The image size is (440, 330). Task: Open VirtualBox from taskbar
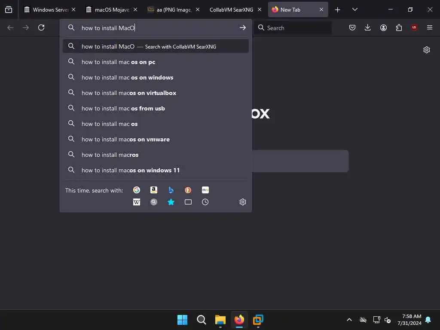[258, 320]
